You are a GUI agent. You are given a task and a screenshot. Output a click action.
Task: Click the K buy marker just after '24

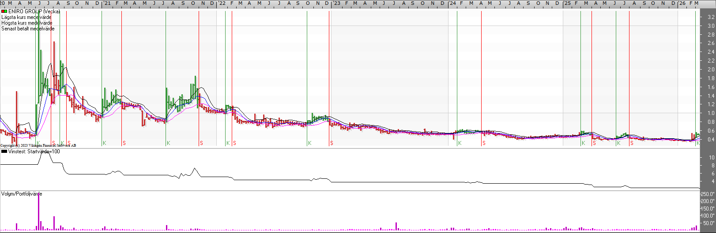click(460, 143)
